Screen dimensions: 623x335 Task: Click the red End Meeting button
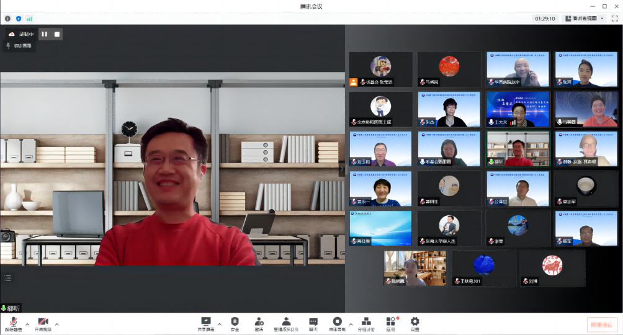click(602, 324)
